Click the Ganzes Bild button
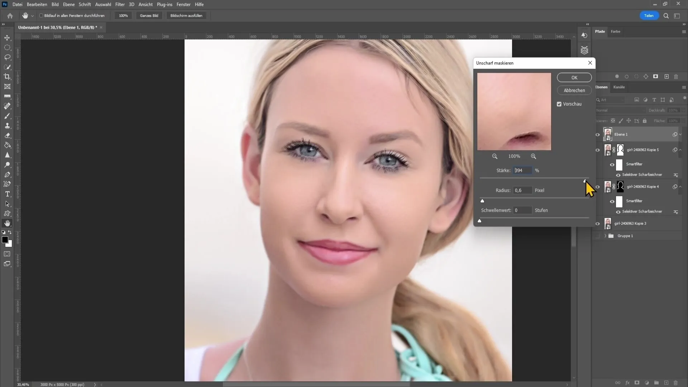Viewport: 688px width, 387px height. click(149, 16)
